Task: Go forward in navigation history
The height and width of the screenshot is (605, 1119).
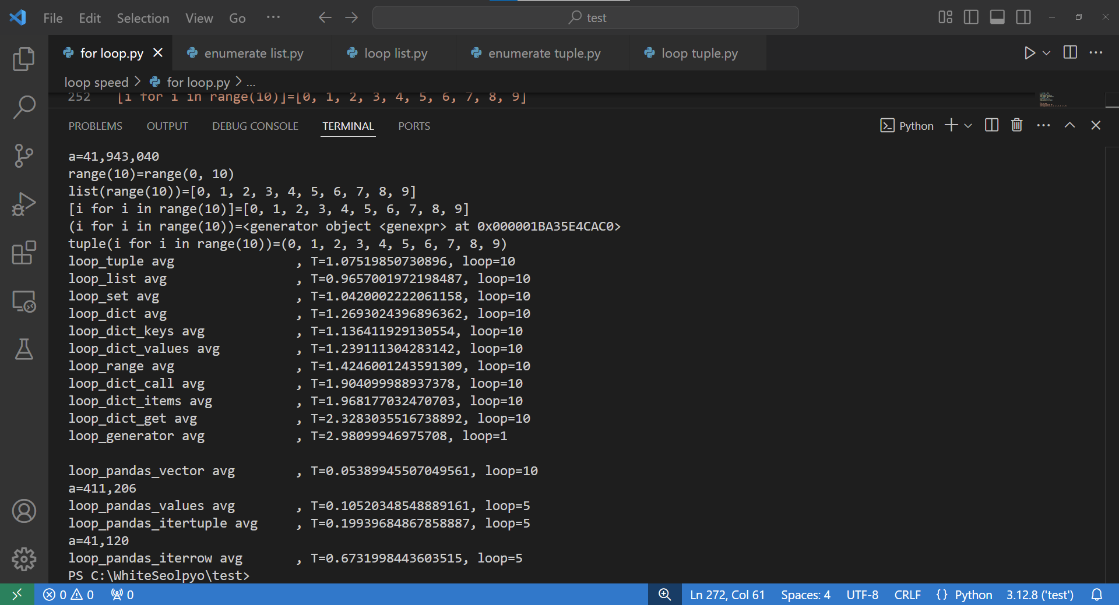Action: [x=351, y=17]
